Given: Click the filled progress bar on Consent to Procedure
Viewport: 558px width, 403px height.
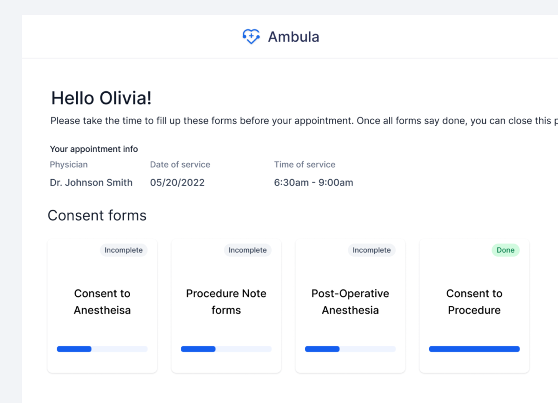Looking at the screenshot, I should coord(474,349).
